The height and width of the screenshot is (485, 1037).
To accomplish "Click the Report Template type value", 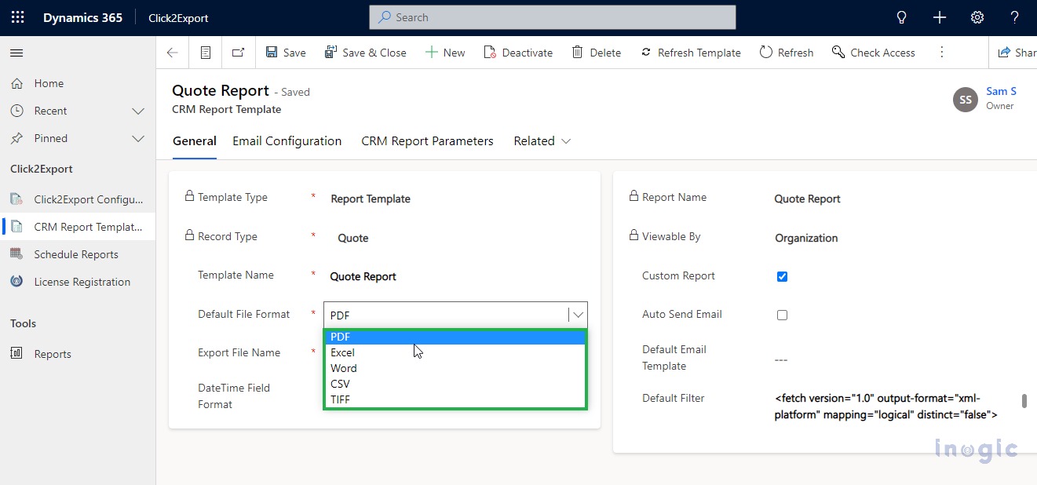I will click(x=371, y=199).
